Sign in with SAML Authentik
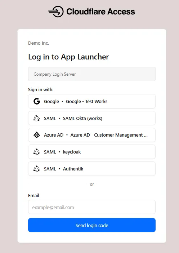 click(92, 169)
